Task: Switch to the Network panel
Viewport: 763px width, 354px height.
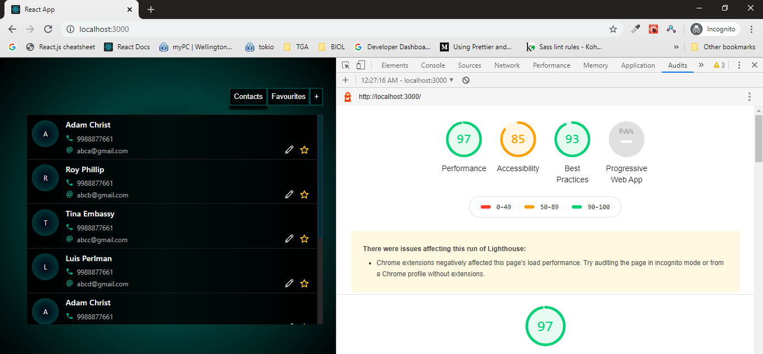Action: point(507,65)
